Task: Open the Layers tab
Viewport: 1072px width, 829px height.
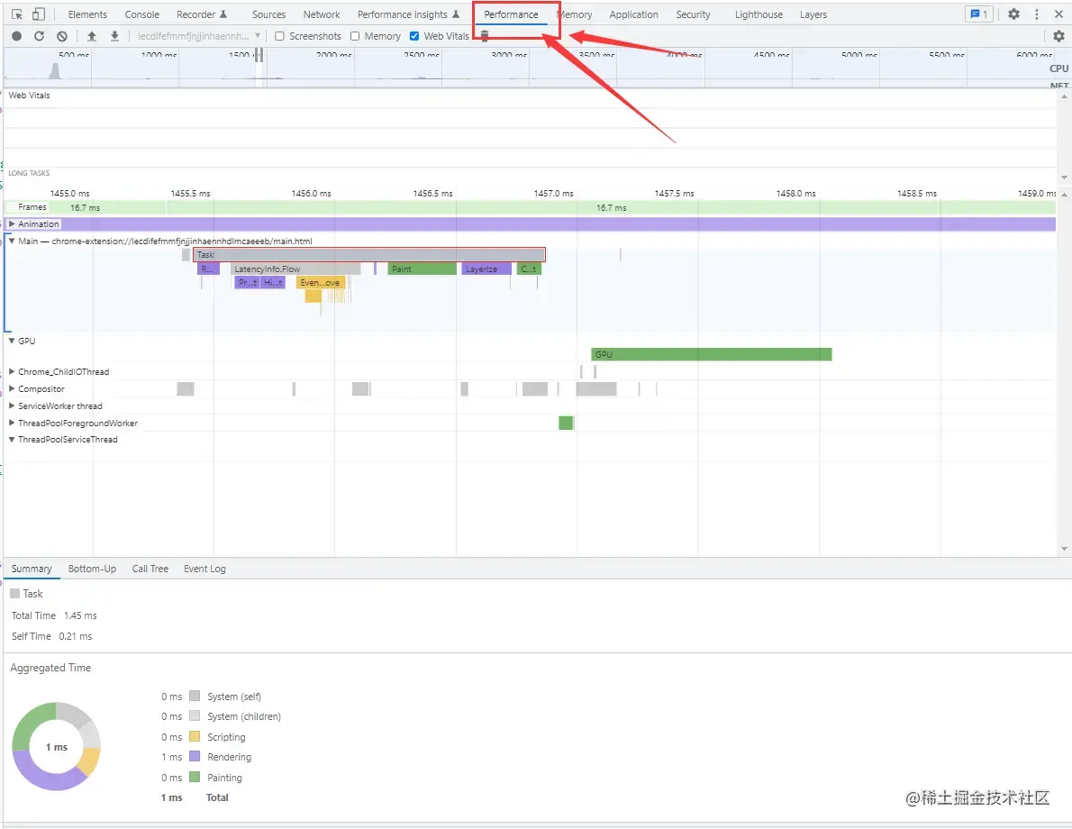Action: [x=813, y=14]
